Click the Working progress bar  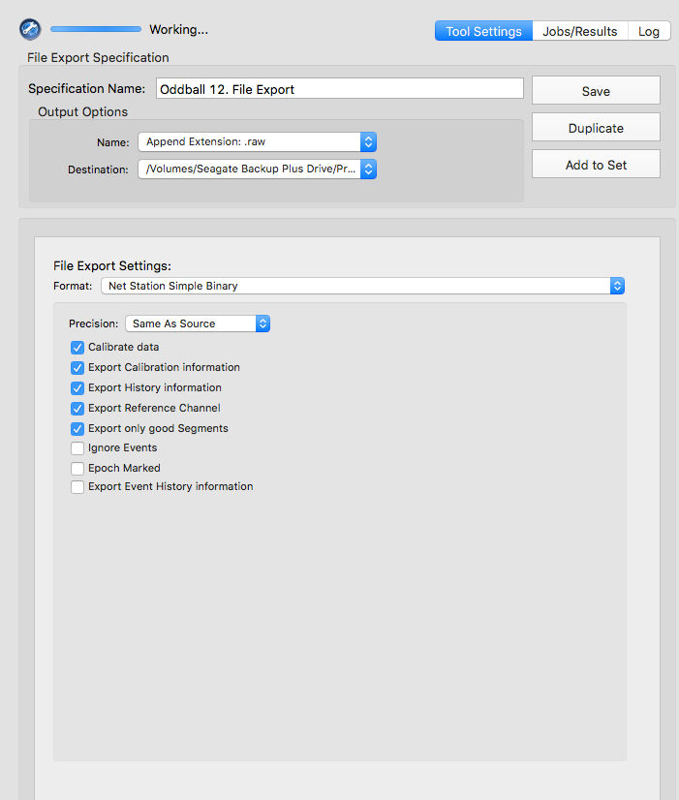point(96,30)
